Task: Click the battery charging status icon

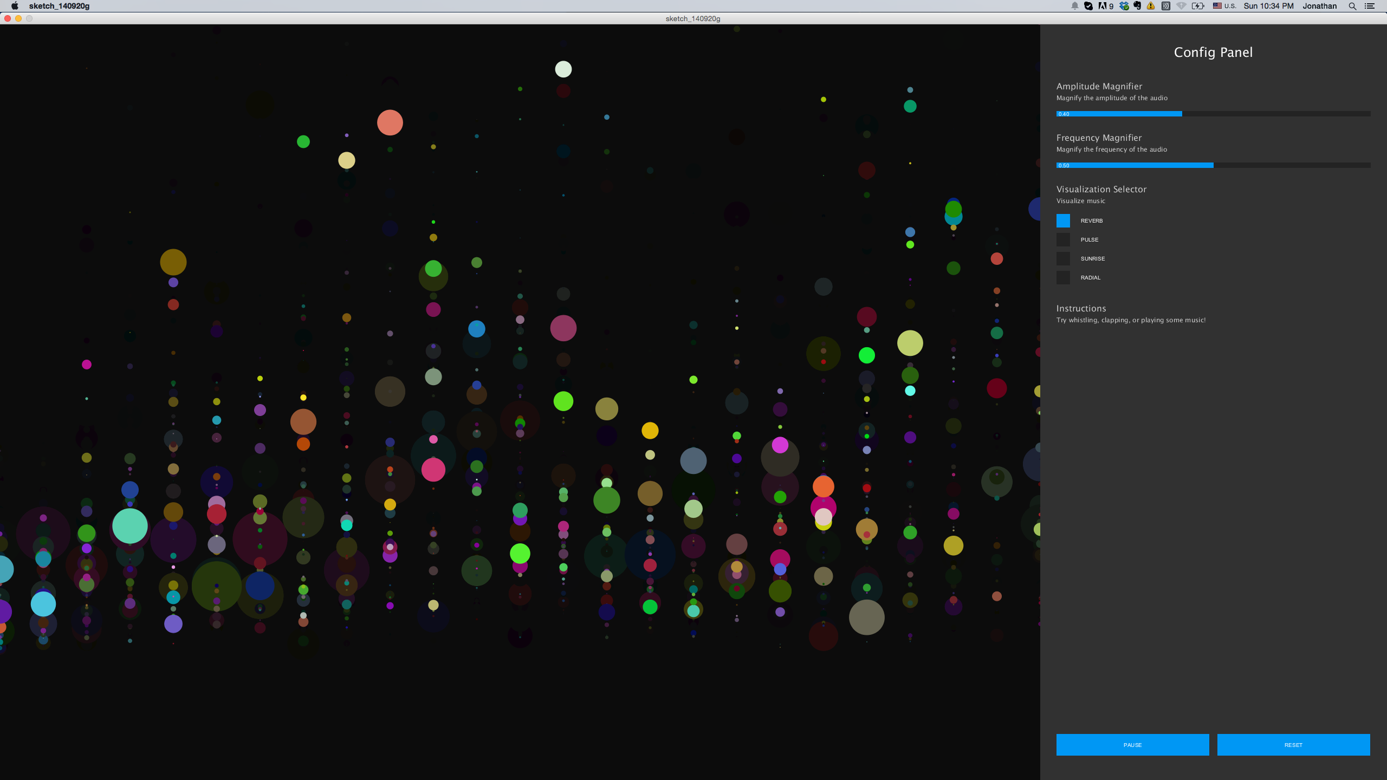Action: (1198, 6)
